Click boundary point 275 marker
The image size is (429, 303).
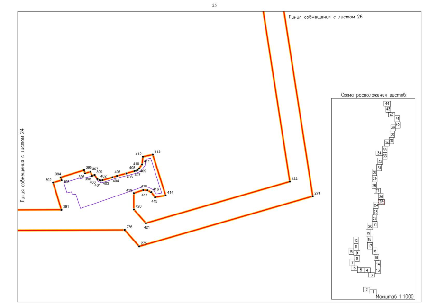click(139, 246)
